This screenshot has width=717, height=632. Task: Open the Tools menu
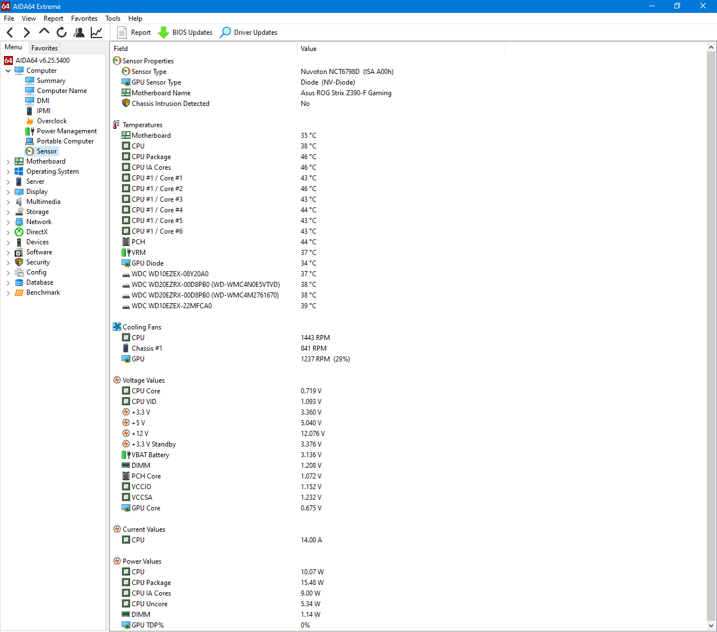(113, 18)
